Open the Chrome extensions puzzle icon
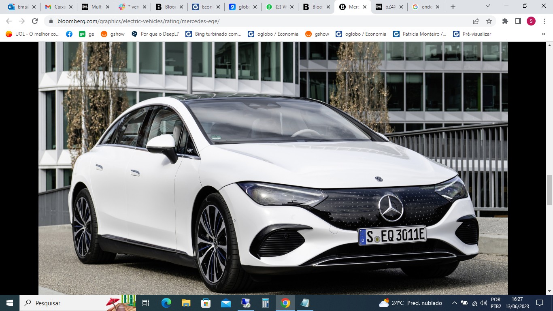The width and height of the screenshot is (553, 311). (505, 21)
